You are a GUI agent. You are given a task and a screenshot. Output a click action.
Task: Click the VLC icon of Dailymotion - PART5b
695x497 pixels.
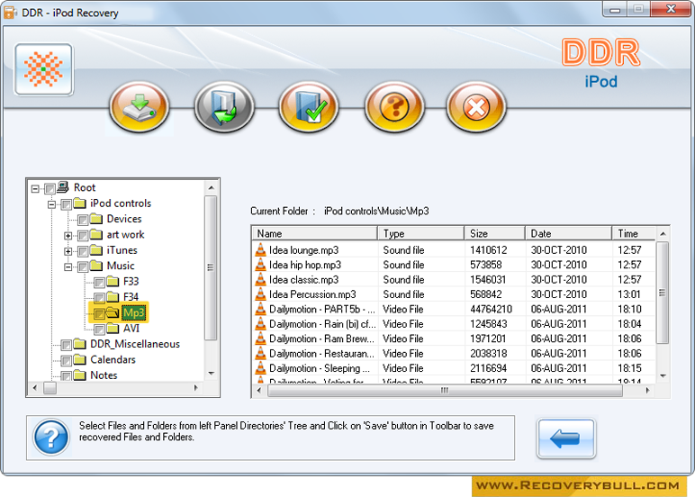tap(261, 309)
